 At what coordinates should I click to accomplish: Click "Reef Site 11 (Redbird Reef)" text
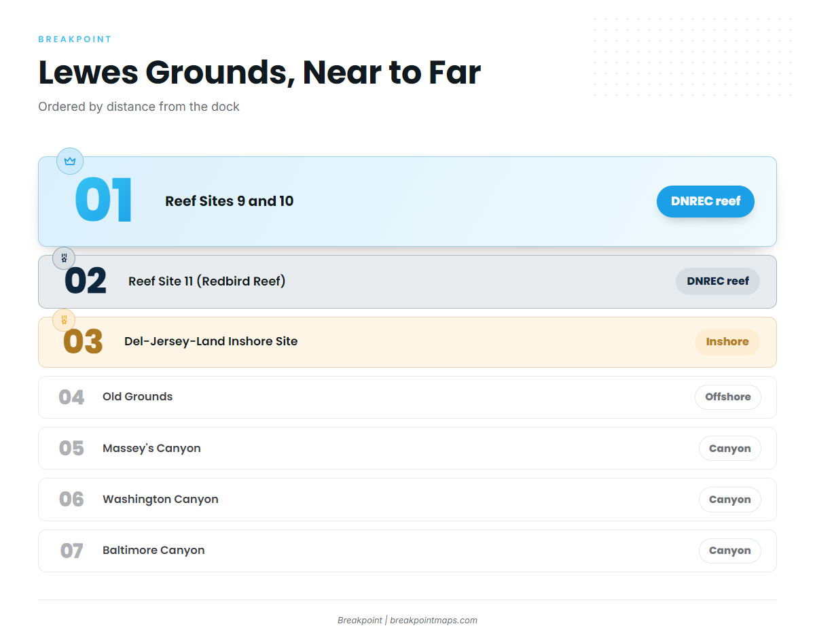coord(207,281)
